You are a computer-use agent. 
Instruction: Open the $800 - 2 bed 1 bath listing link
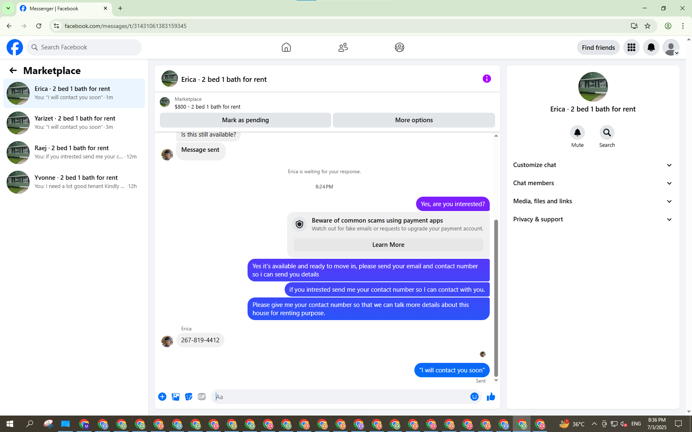pos(207,107)
